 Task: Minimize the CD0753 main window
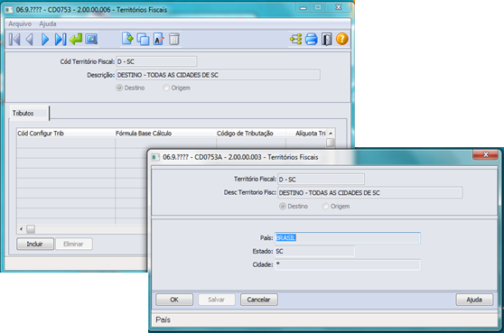click(303, 8)
